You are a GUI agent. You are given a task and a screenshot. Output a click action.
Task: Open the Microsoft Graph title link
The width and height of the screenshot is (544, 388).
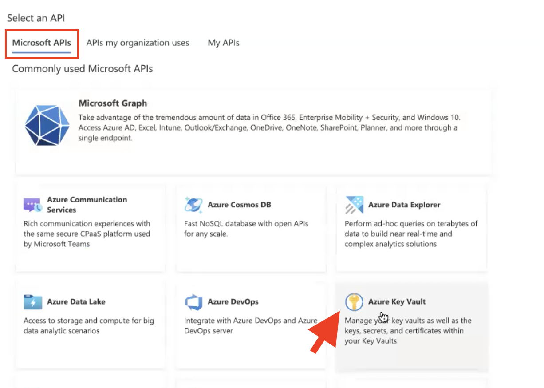pos(113,103)
